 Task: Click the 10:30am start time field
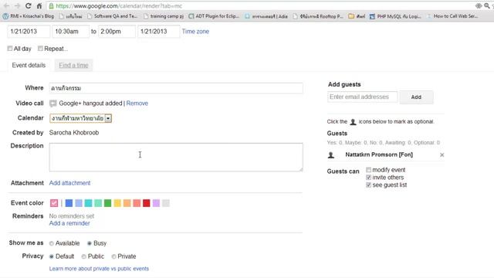pos(70,32)
